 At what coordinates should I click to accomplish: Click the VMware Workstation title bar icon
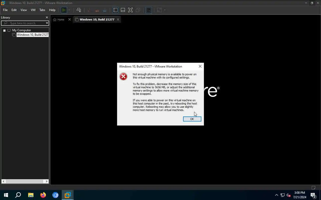coord(3,3)
